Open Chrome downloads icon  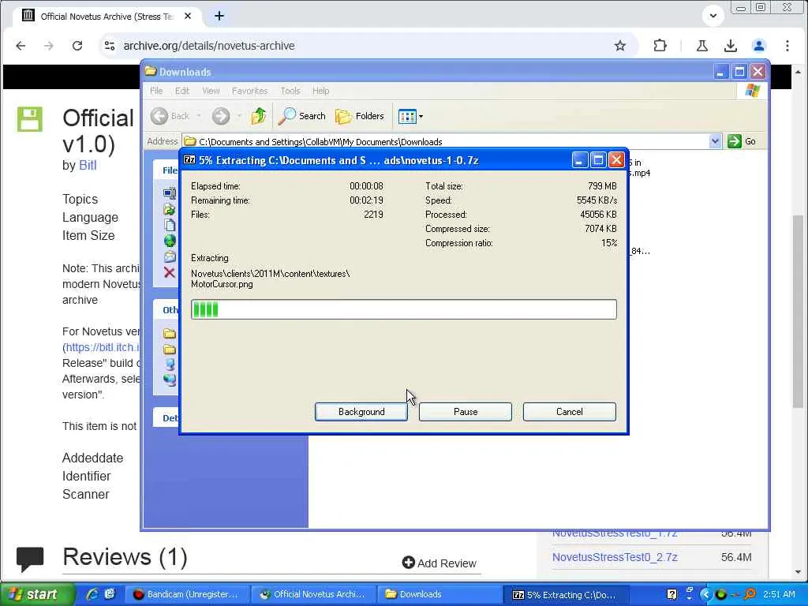[x=730, y=46]
